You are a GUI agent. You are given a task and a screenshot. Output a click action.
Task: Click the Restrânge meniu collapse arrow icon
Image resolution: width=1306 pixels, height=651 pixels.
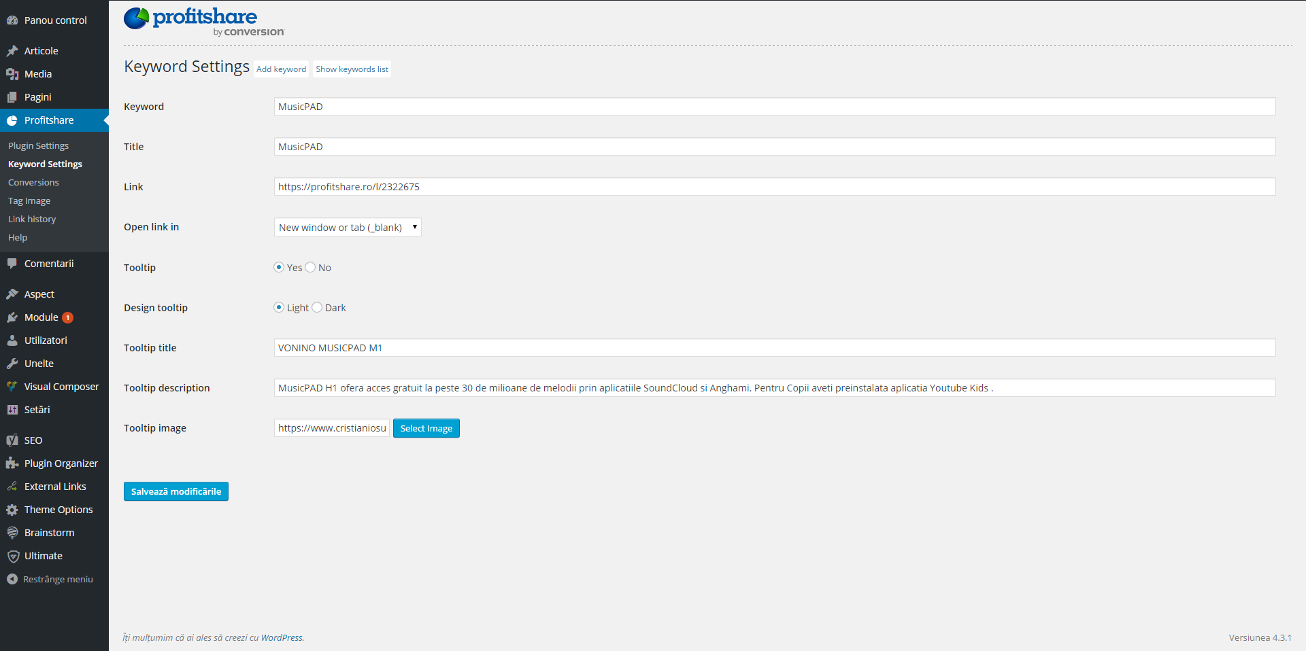coord(12,579)
